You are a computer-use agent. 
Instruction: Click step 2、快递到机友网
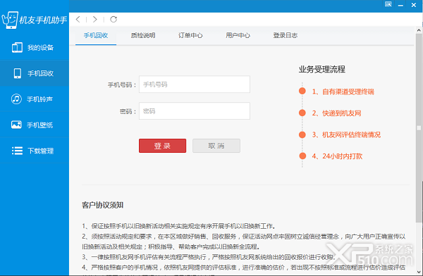point(336,113)
